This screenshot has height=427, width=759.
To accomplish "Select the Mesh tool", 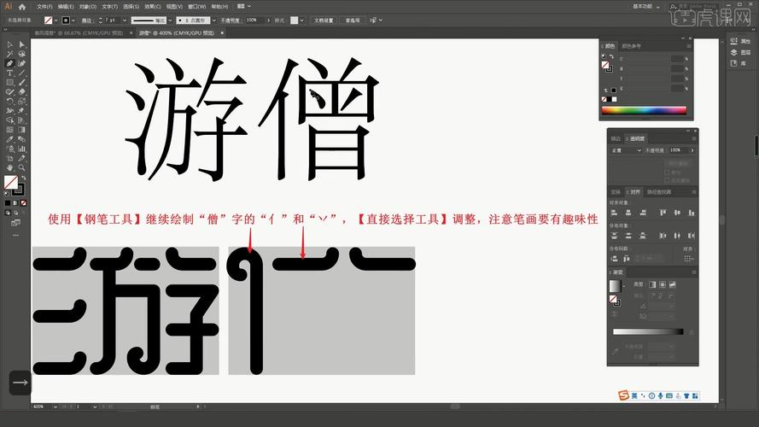I will [x=9, y=130].
